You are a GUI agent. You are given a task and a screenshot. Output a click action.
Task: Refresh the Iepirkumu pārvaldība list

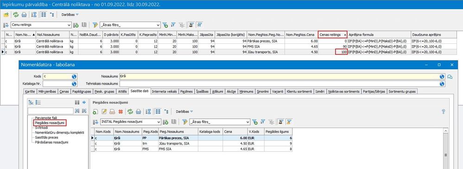16,14
